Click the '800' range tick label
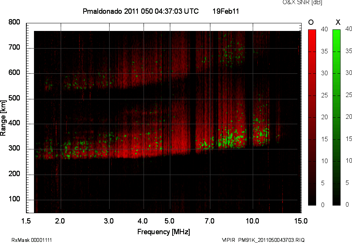352x243 pixels. [14, 22]
